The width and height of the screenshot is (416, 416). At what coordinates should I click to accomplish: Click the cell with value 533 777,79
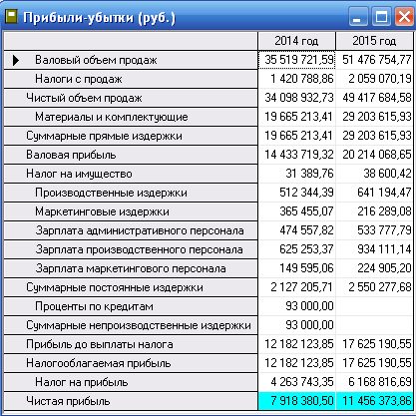point(374,230)
